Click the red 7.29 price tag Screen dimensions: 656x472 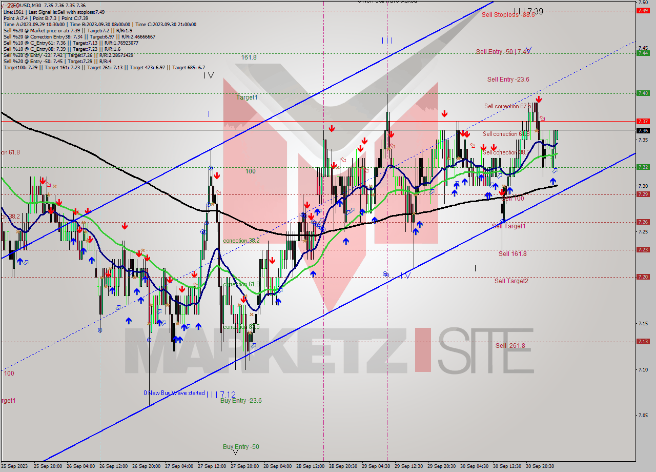click(643, 194)
